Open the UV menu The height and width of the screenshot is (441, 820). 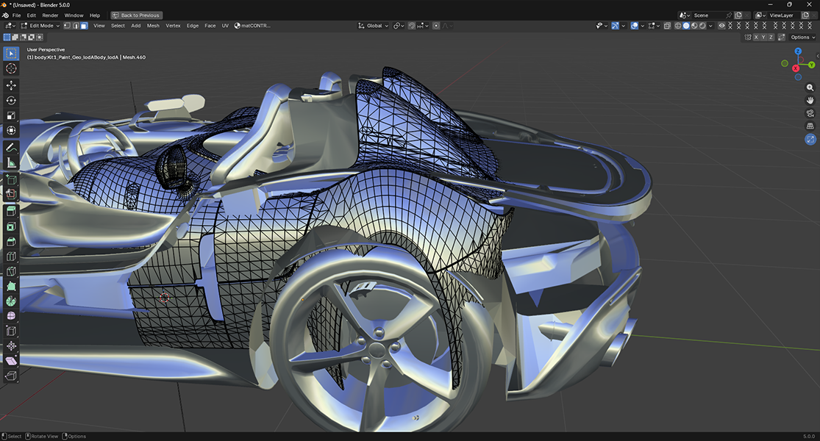click(225, 26)
